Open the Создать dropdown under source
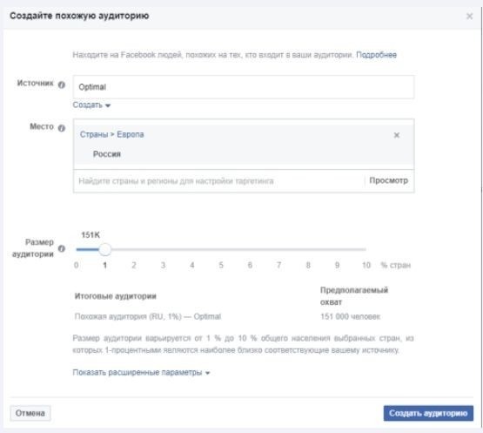Screen dimensions: 483x433 [91, 105]
